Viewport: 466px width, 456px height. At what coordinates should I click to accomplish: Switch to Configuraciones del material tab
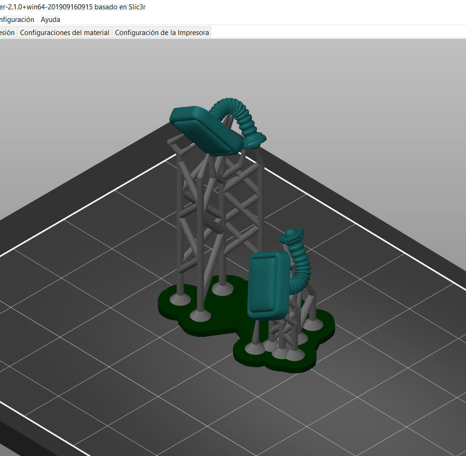pyautogui.click(x=65, y=33)
